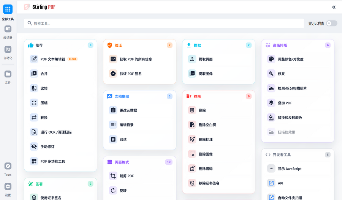The height and width of the screenshot is (200, 342).
Task: Open 设置 from the sidebar
Action: [8, 189]
